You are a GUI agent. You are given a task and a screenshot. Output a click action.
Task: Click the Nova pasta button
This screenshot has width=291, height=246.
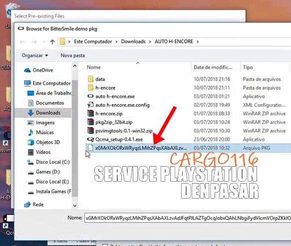(x=73, y=55)
